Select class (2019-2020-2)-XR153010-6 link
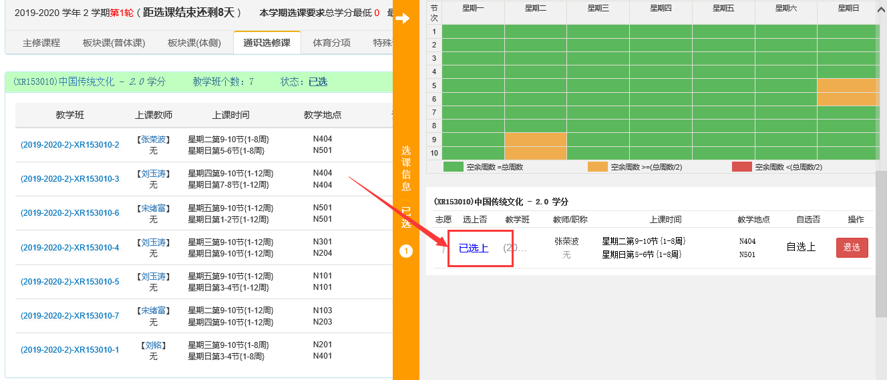 tap(70, 213)
